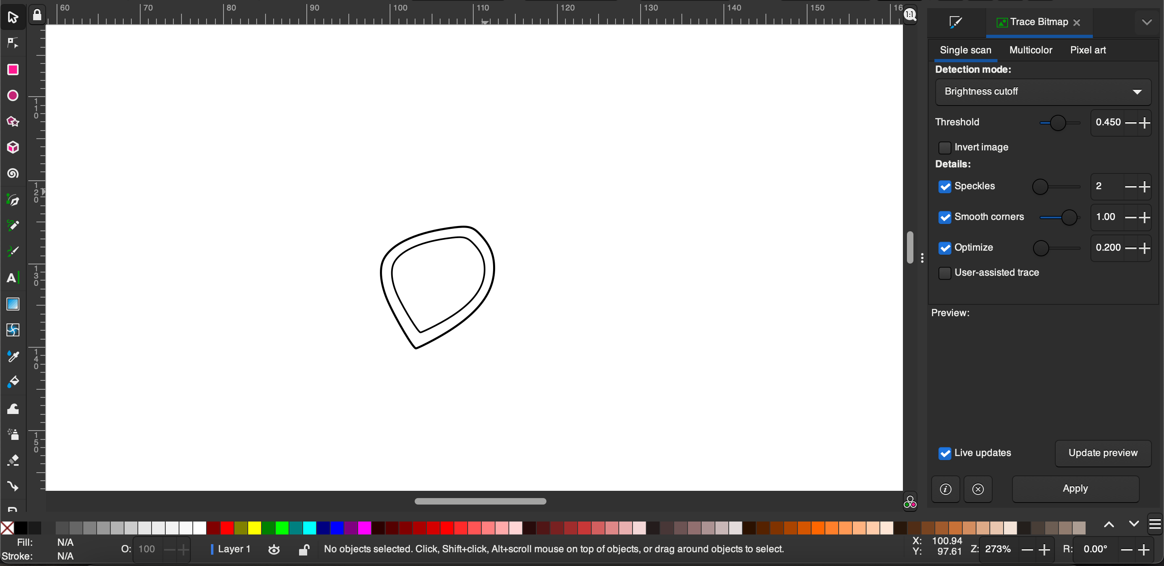Activate the Ellipse tool
Viewport: 1164px width, 566px height.
point(12,95)
